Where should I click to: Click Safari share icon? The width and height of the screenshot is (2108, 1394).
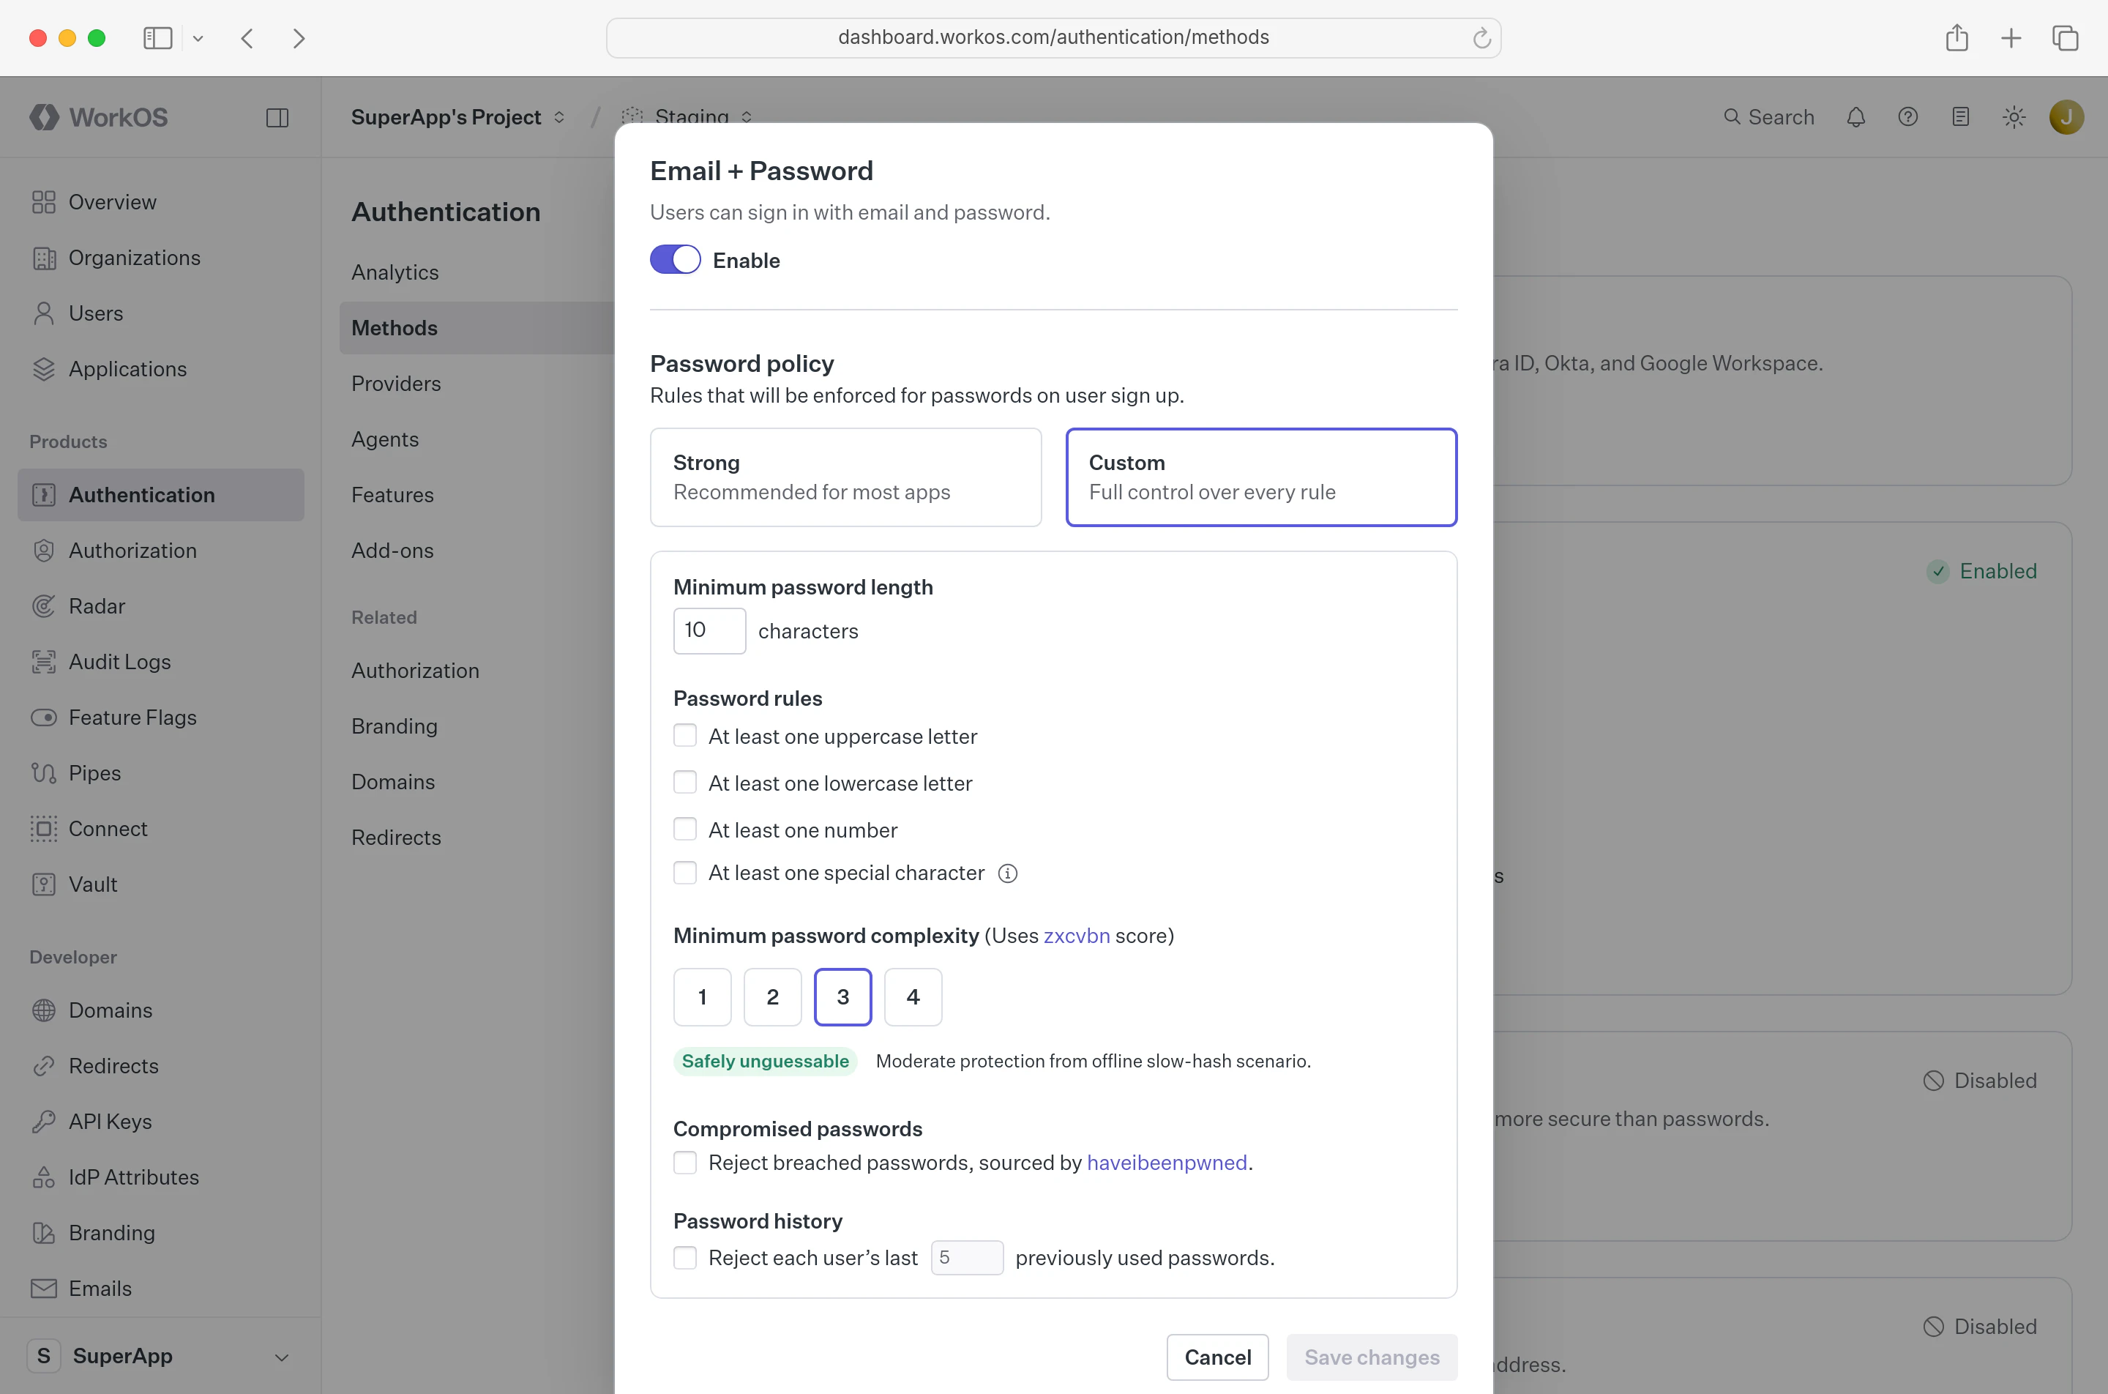[x=1957, y=38]
